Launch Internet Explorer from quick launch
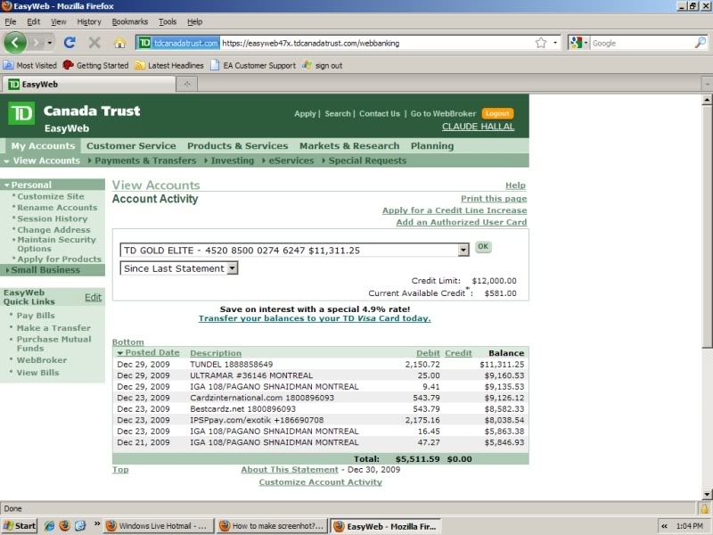 point(49,526)
